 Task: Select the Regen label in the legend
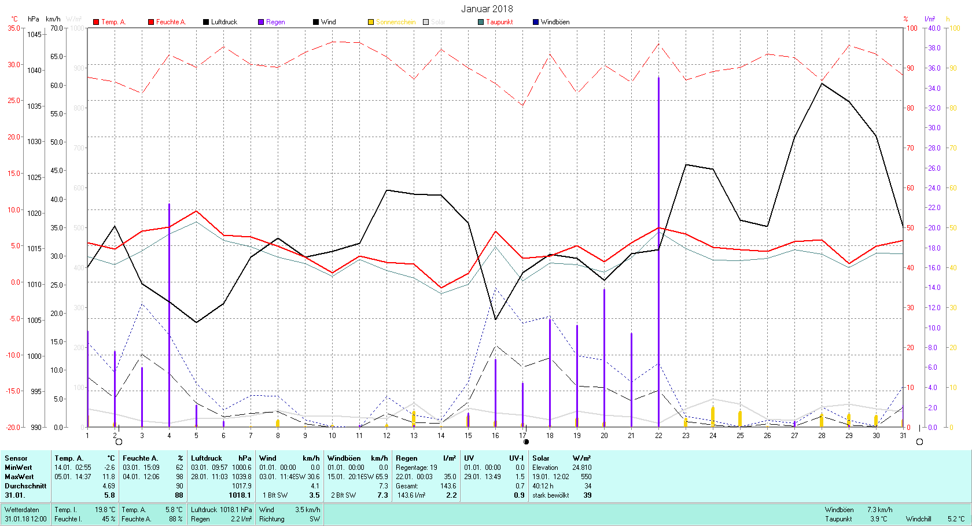[x=275, y=22]
